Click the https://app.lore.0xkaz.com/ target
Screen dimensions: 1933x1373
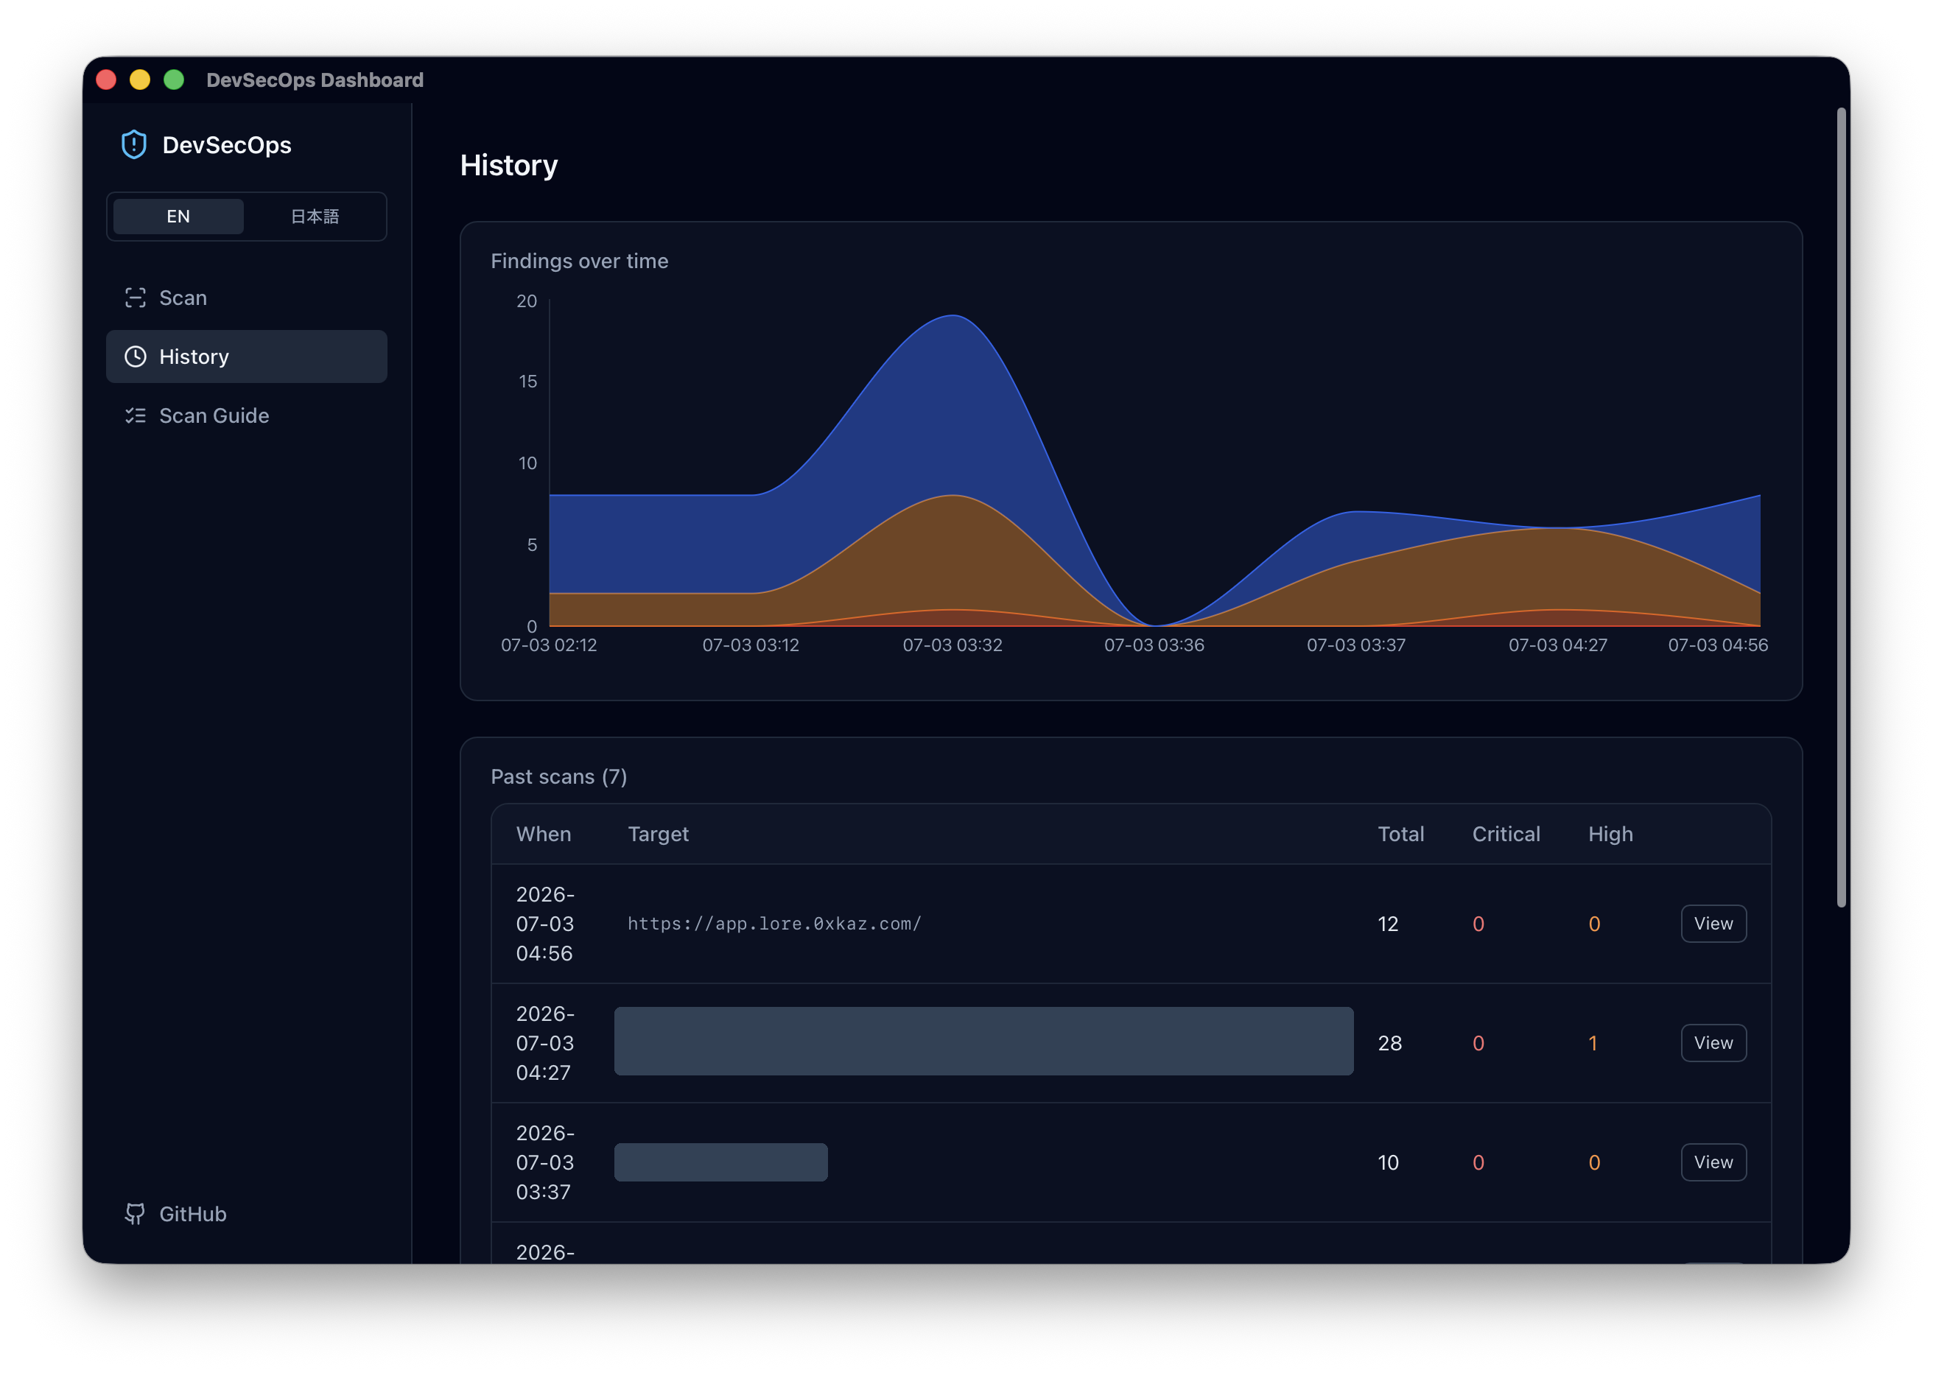pos(773,924)
